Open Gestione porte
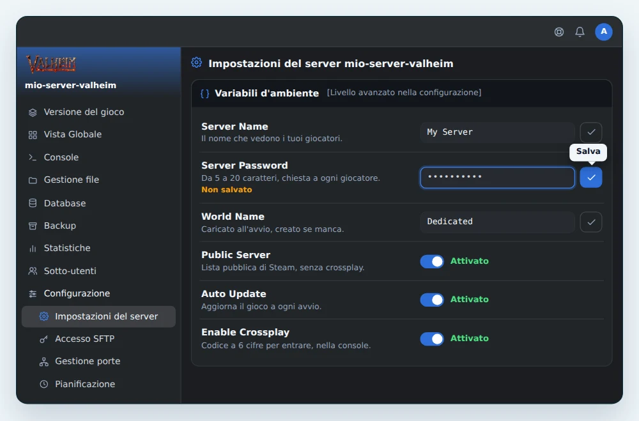Image resolution: width=639 pixels, height=421 pixels. point(98,361)
